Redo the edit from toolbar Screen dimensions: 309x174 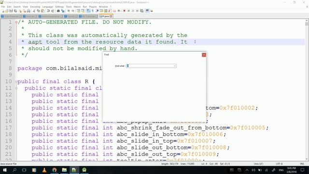pos(53,11)
